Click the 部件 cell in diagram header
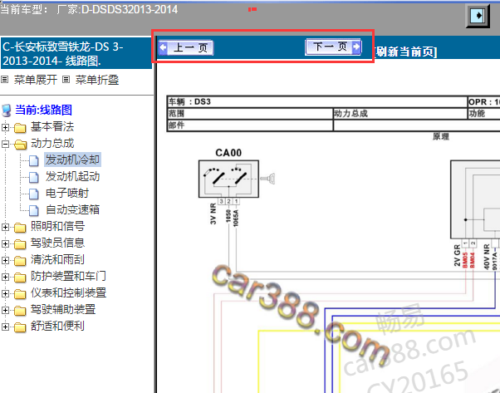The width and height of the screenshot is (500, 393). click(250, 125)
